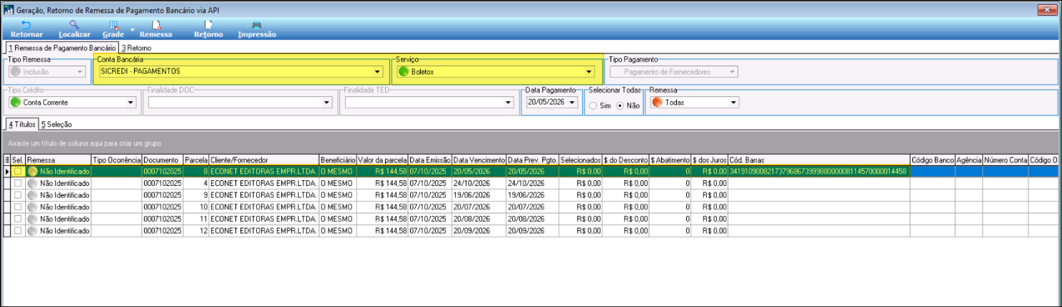Click the Grade toolbar icon
The image size is (1062, 307).
(113, 29)
